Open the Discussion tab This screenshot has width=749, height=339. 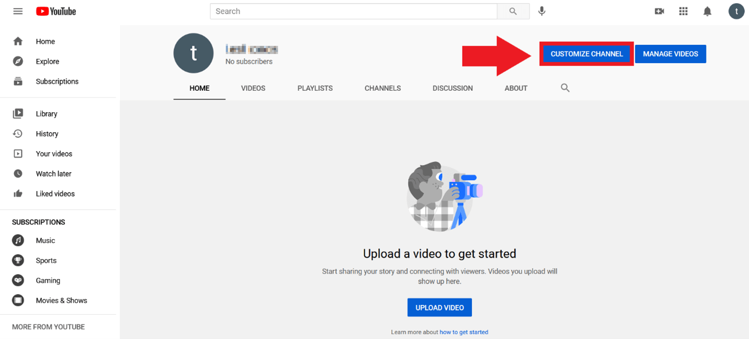click(452, 88)
